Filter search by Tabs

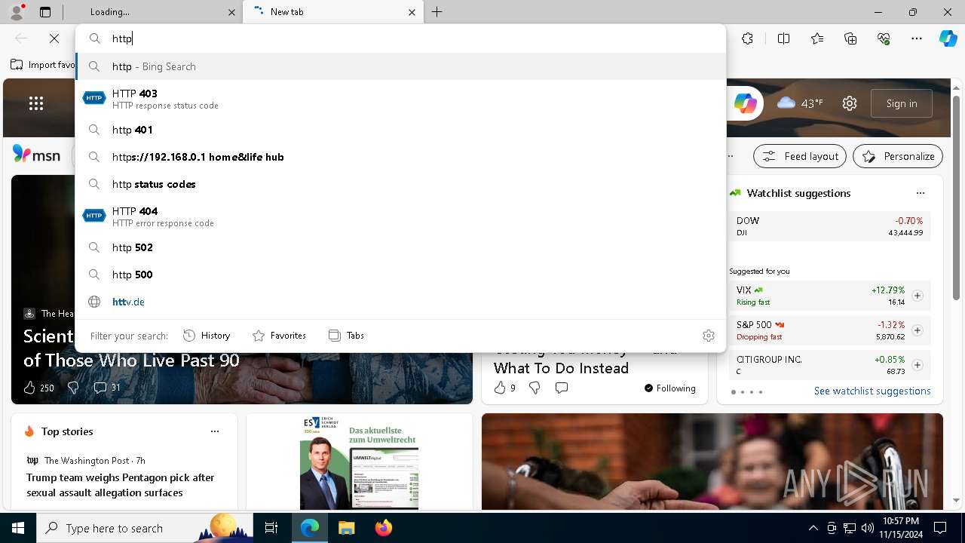(346, 336)
